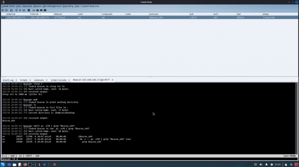Sort sessions by last column header
299x167 pixels.
[249, 14]
